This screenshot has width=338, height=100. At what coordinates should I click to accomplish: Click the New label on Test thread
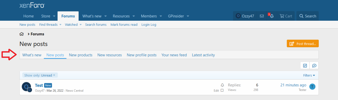point(48,85)
